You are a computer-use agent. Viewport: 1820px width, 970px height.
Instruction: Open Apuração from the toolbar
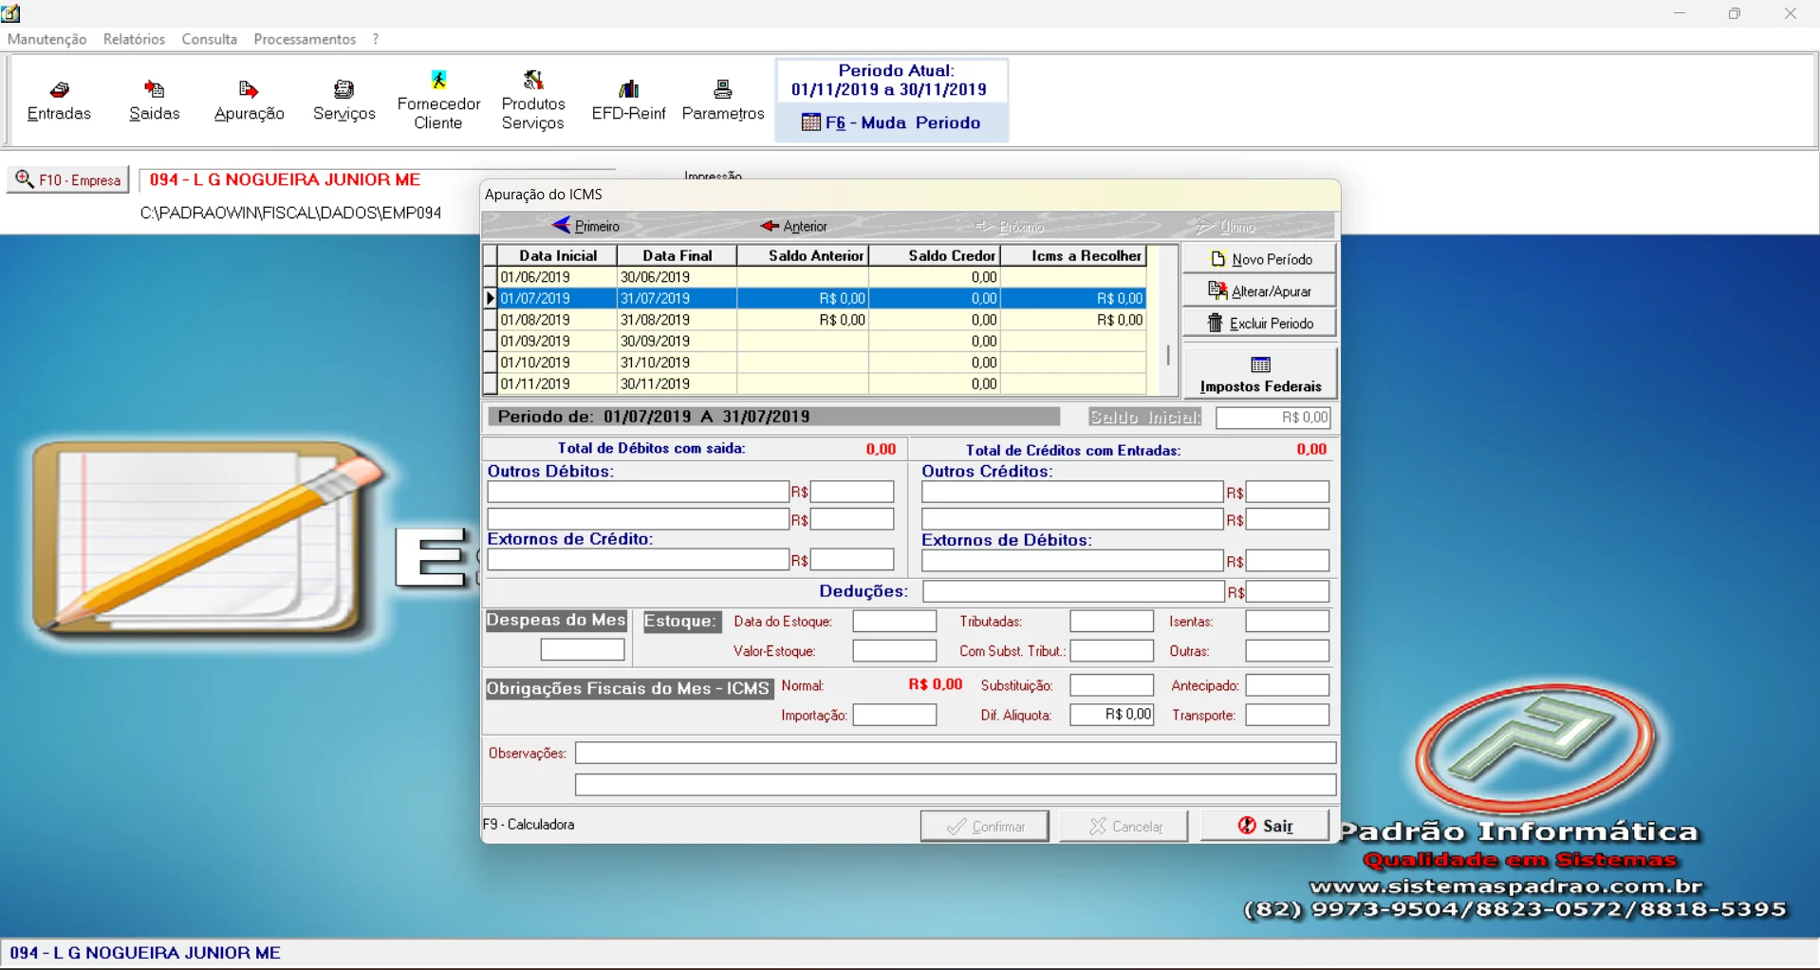pyautogui.click(x=249, y=100)
